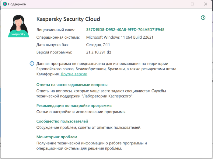Follow the "Другие версии" link

pos(74,74)
